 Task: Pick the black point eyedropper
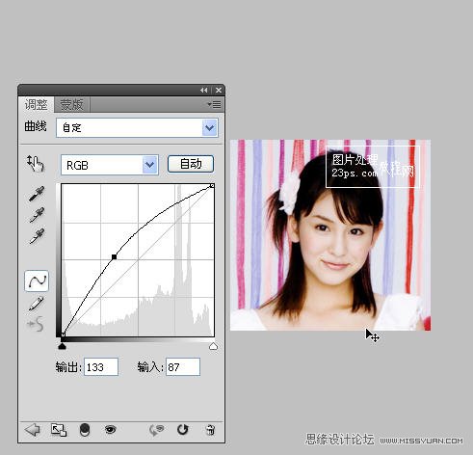pyautogui.click(x=37, y=194)
